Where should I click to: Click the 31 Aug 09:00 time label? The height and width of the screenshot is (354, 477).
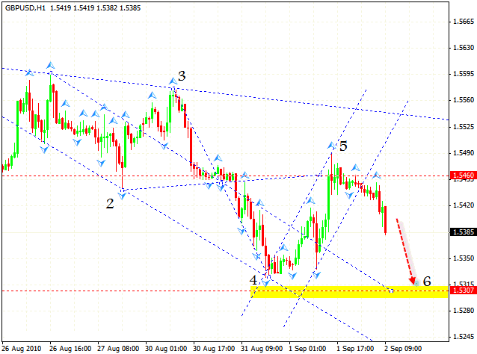coord(262,348)
